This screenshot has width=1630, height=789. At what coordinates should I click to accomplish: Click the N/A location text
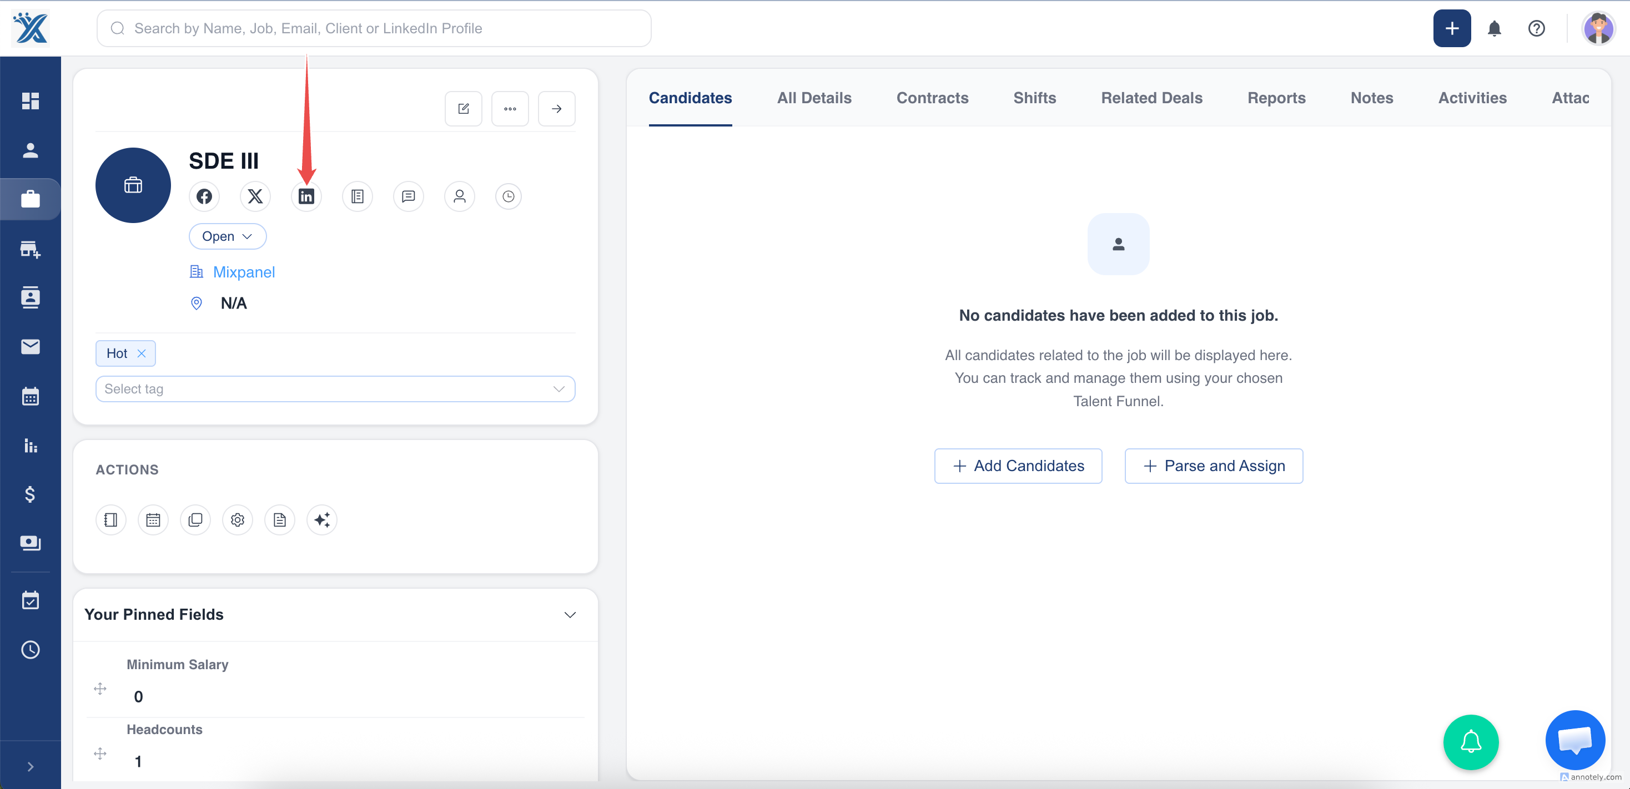click(234, 304)
